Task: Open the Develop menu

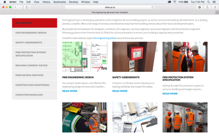Action: pyautogui.click(x=73, y=2)
